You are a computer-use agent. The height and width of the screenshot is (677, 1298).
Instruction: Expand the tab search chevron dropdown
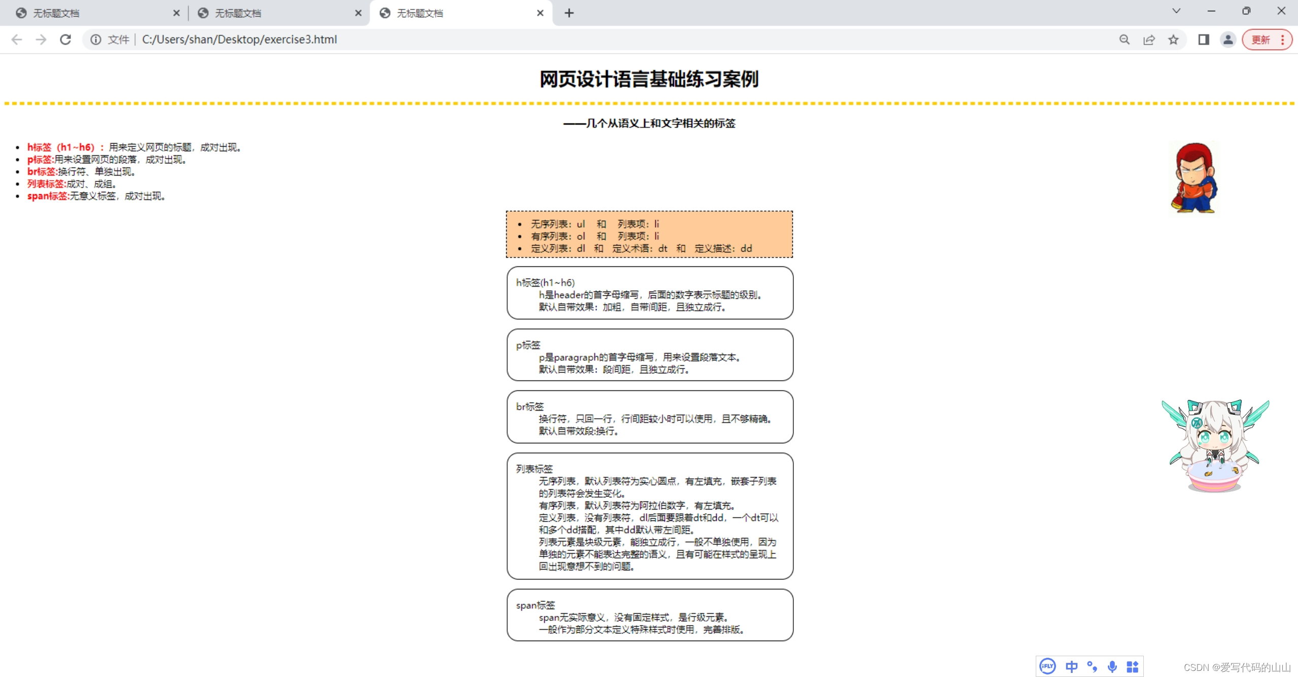click(1176, 11)
